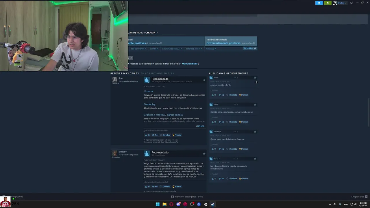Image resolution: width=370 pixels, height=208 pixels.
Task: Mark Bryo's review as Divertida
Action: (165, 135)
